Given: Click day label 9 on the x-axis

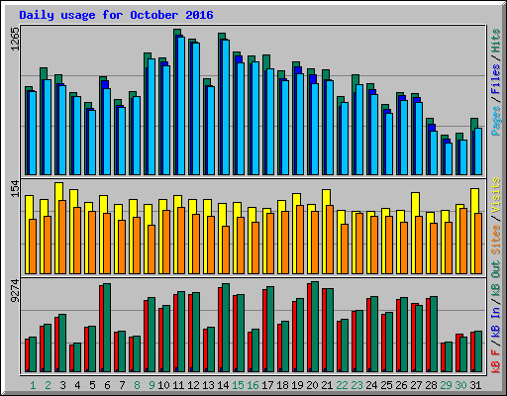Looking at the screenshot, I should pyautogui.click(x=152, y=385).
